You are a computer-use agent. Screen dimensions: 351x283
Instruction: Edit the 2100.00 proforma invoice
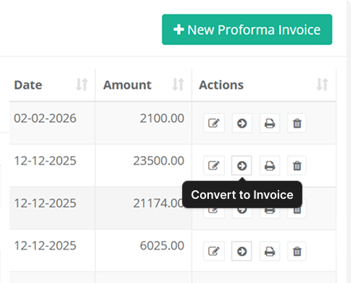[214, 123]
